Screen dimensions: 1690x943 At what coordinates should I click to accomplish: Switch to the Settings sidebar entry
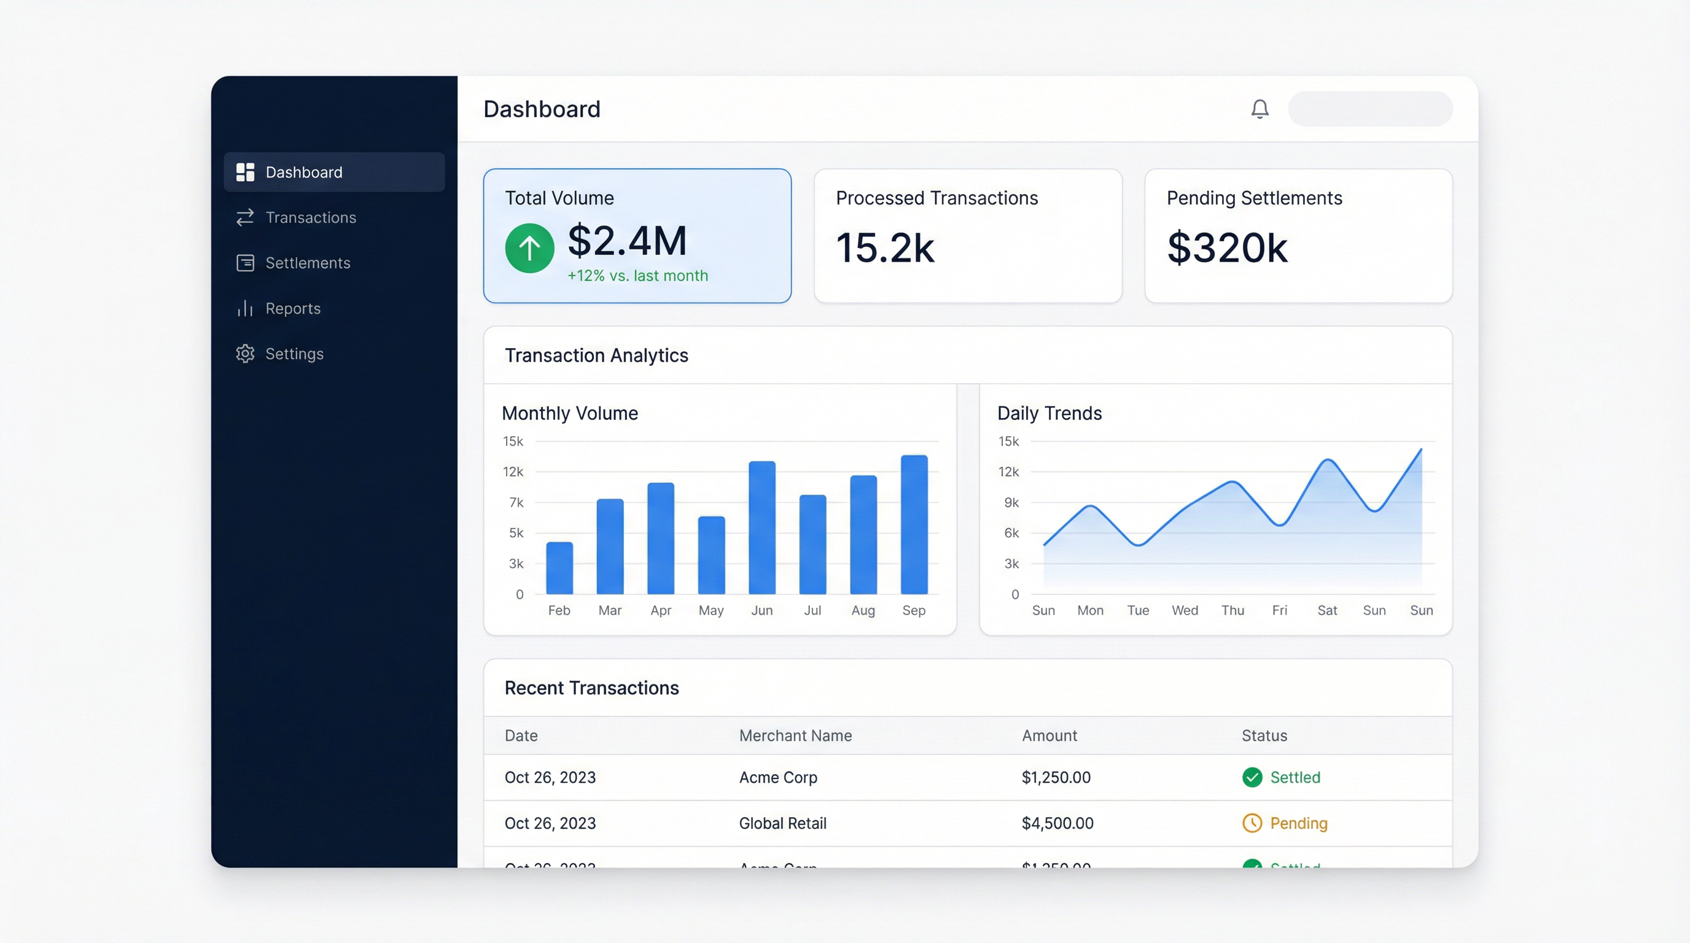(294, 354)
